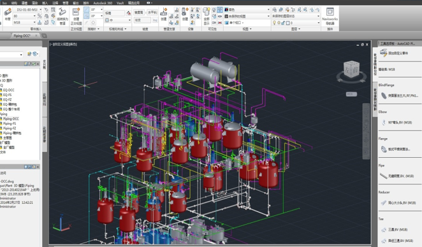The height and width of the screenshot is (247, 422).
Task: Click the create pipe support icon
Action: [164, 14]
